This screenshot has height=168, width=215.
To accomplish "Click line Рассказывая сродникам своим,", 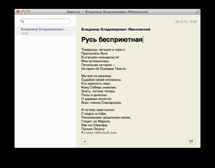I will [x=106, y=117].
